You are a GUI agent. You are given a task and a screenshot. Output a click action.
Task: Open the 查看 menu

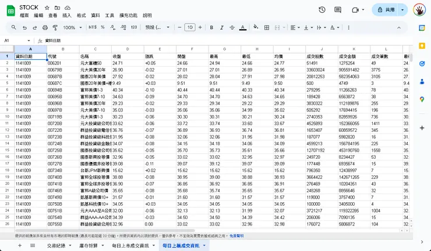coord(53,15)
